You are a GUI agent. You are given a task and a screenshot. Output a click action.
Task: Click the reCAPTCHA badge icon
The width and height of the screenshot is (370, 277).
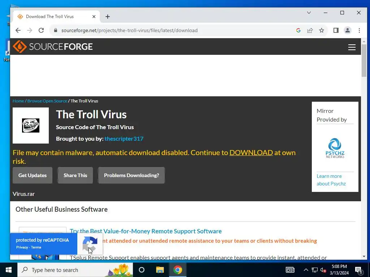(90, 244)
